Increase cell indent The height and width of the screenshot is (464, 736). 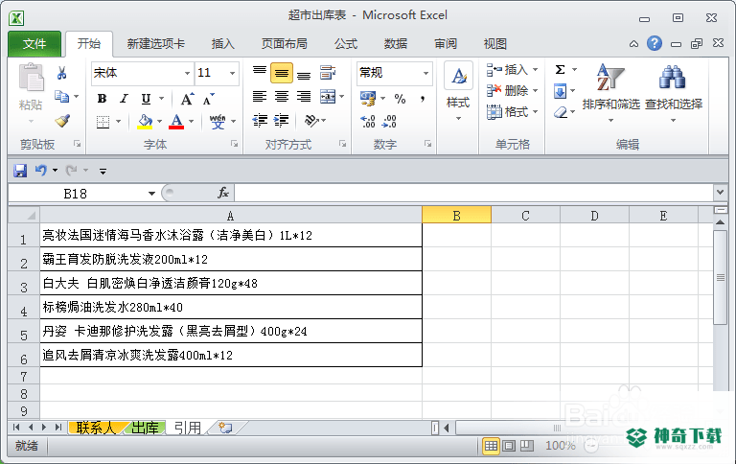(x=281, y=121)
